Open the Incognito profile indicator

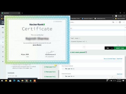119,16
